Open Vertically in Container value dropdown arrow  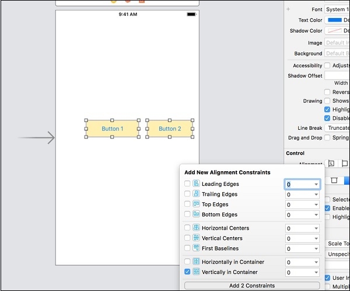(x=316, y=272)
